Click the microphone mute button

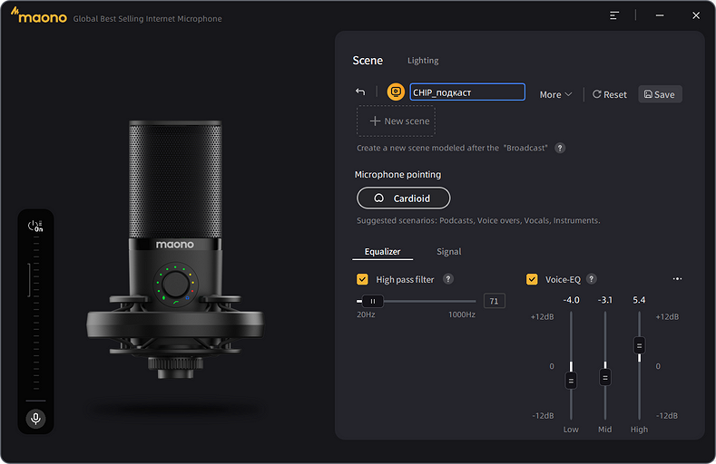(35, 418)
